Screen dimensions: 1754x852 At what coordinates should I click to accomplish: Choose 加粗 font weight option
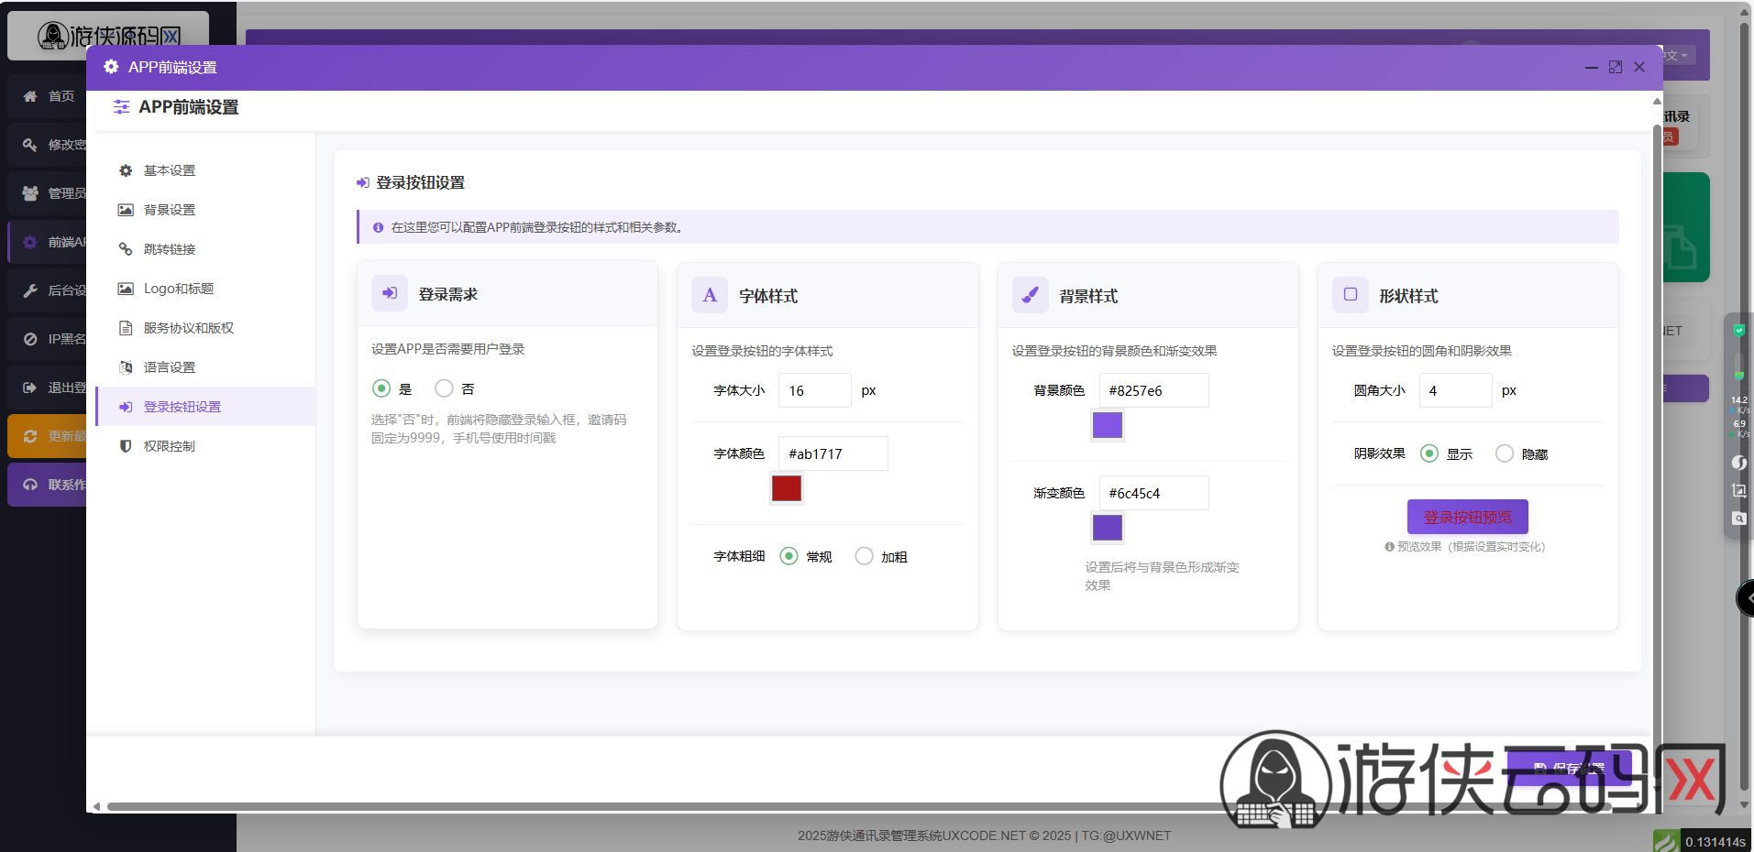click(864, 556)
